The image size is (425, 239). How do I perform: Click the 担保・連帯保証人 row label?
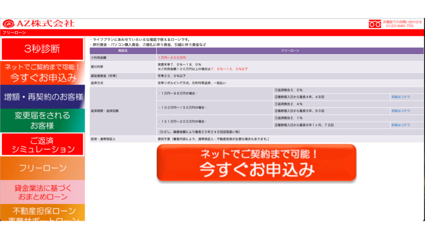(103, 139)
